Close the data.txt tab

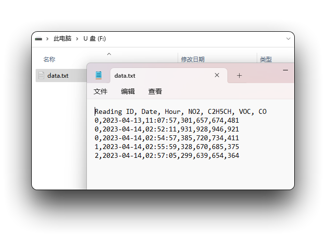pos(217,75)
